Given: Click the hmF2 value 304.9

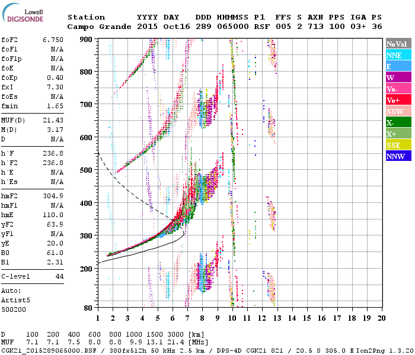Looking at the screenshot, I should [53, 196].
